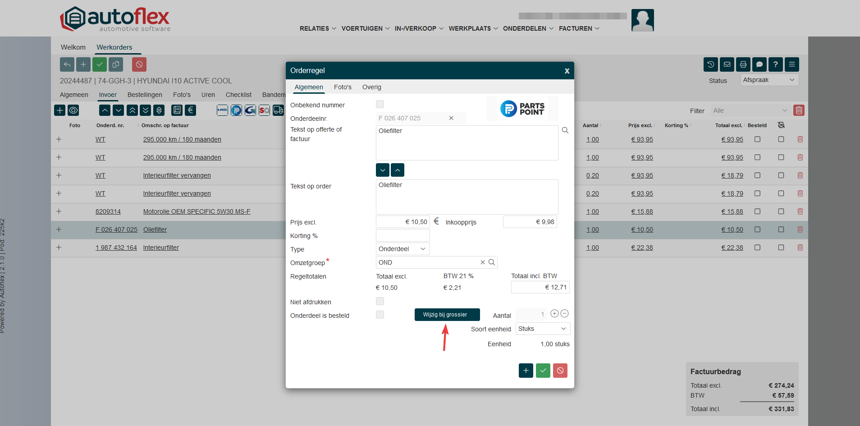Delete the Interieurfilter row using trash icon

click(x=800, y=247)
